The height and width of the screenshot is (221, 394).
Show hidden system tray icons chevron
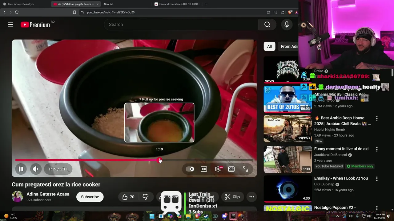point(337,216)
